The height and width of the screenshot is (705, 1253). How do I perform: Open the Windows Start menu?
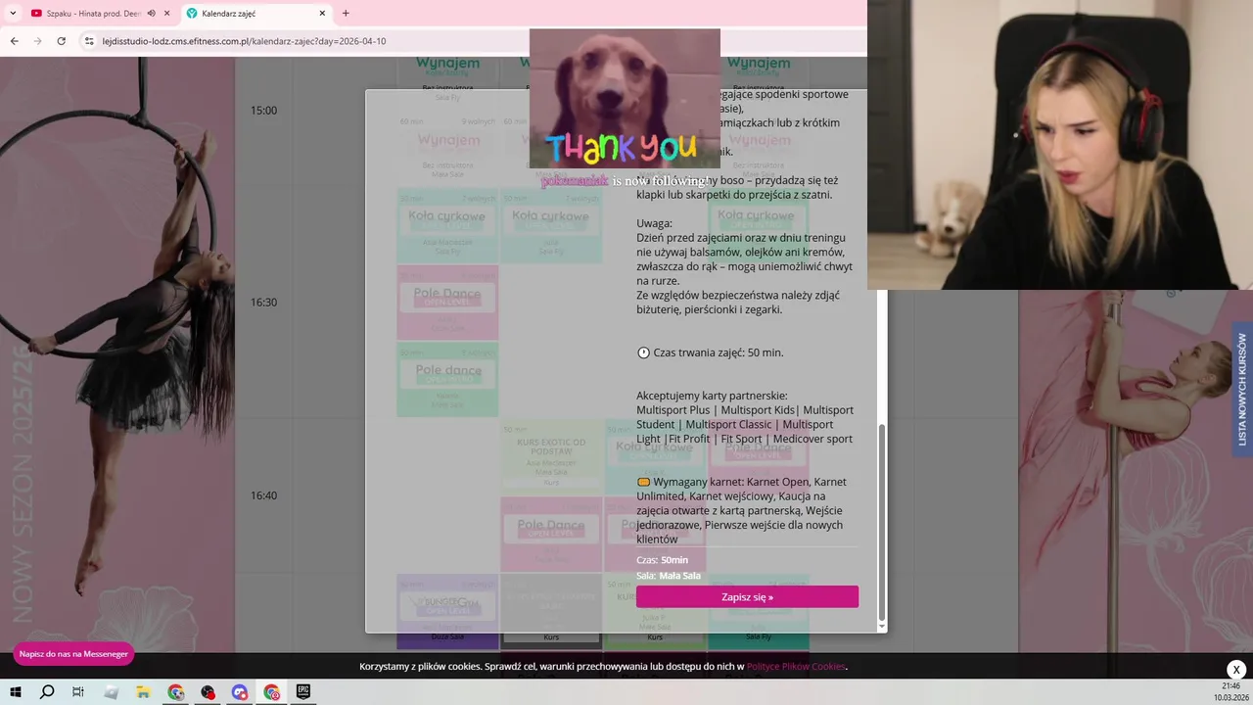click(16, 692)
